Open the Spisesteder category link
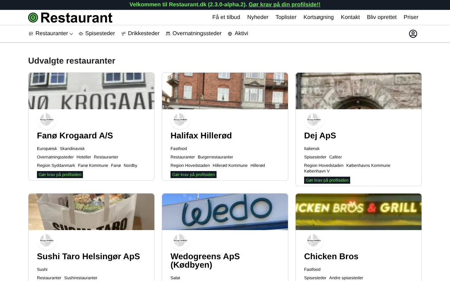 [100, 33]
